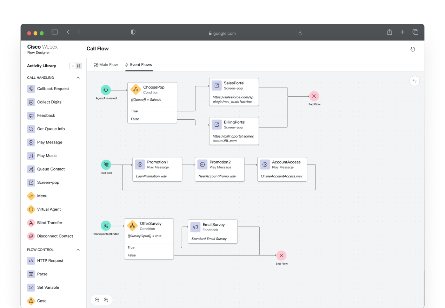Open the Event Flows tab
The width and height of the screenshot is (445, 308).
(x=139, y=65)
